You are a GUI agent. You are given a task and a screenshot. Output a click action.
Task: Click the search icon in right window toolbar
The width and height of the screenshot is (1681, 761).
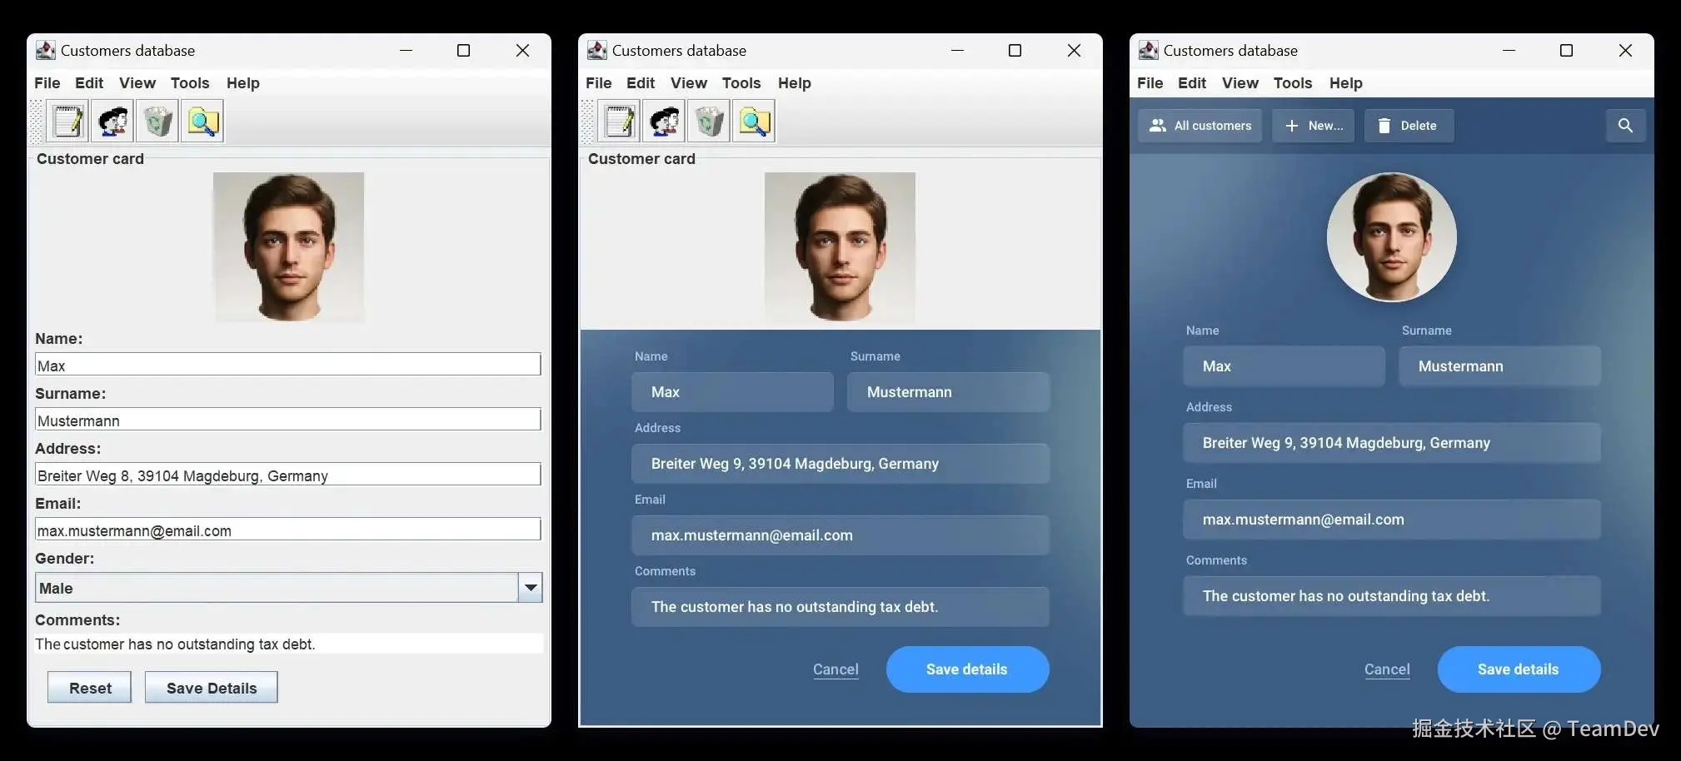pyautogui.click(x=1625, y=126)
